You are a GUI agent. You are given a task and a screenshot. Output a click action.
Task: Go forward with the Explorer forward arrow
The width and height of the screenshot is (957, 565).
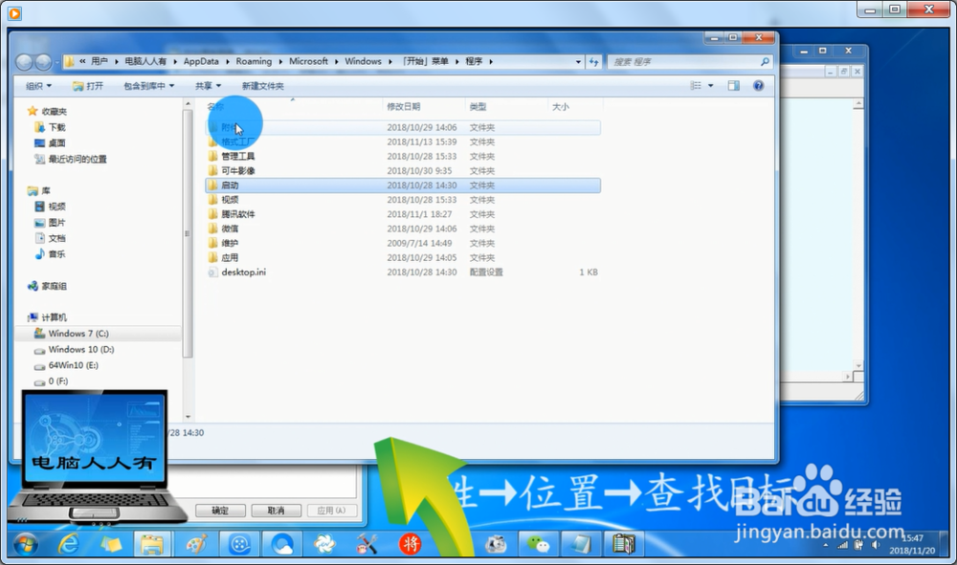click(43, 61)
